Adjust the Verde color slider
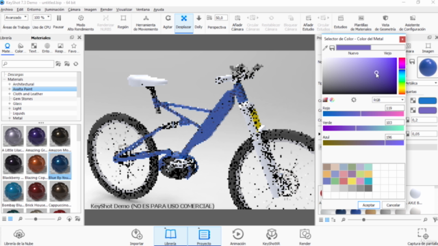 pos(363,128)
